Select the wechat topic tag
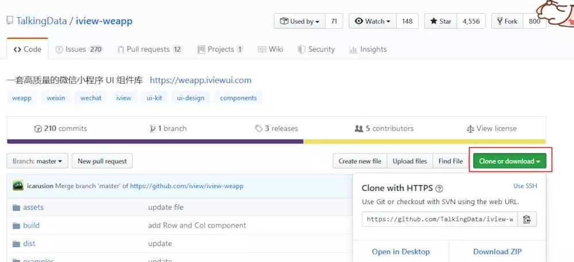The width and height of the screenshot is (574, 262). coord(91,98)
